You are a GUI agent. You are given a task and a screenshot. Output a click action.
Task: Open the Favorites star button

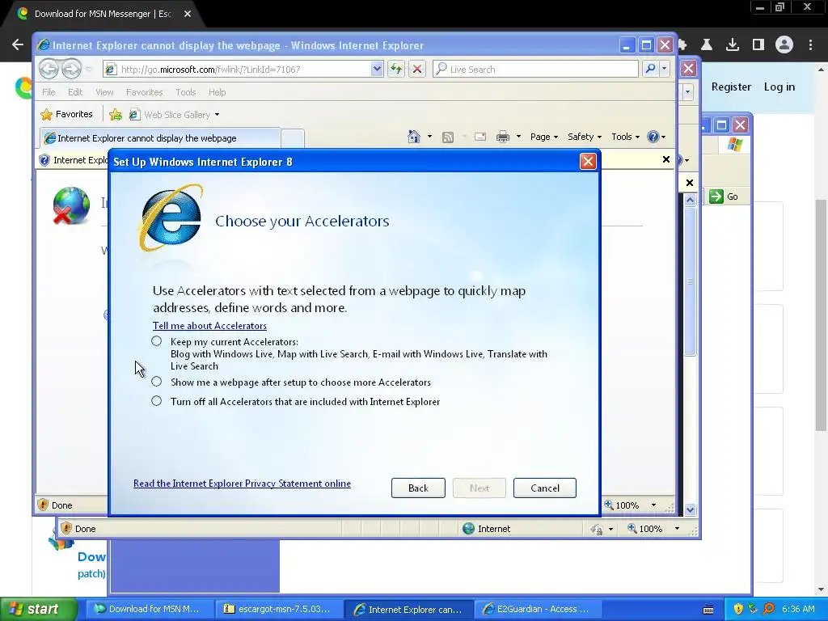pos(66,114)
